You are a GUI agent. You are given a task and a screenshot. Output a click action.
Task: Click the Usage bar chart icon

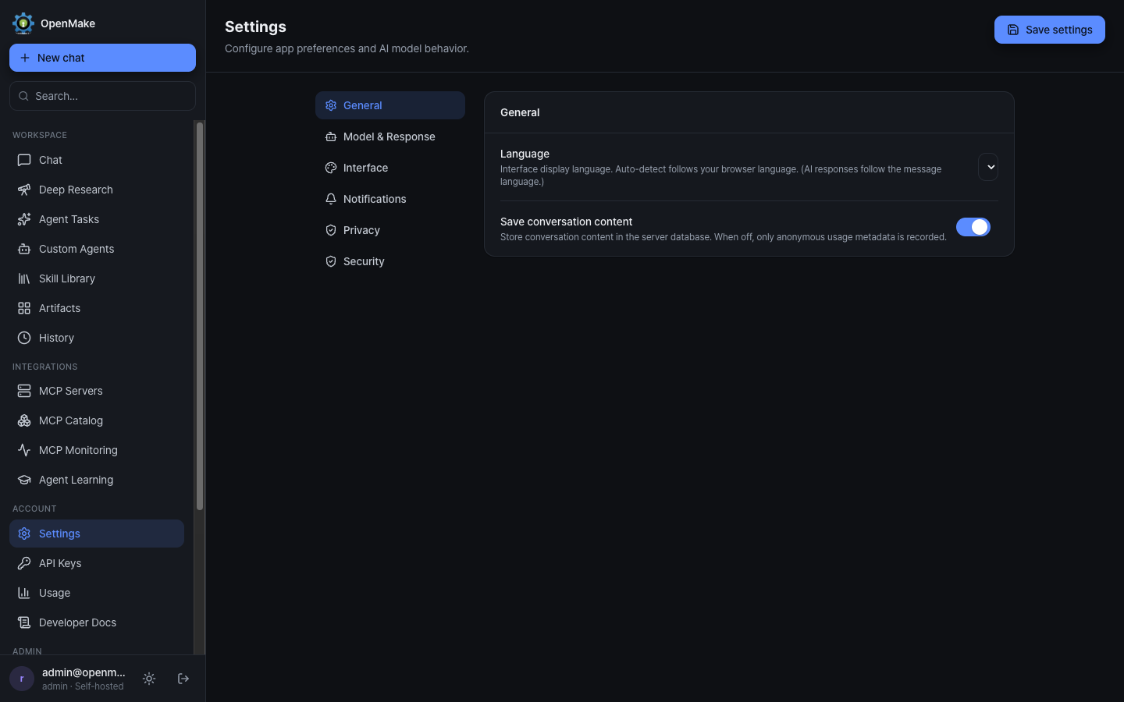tap(24, 593)
